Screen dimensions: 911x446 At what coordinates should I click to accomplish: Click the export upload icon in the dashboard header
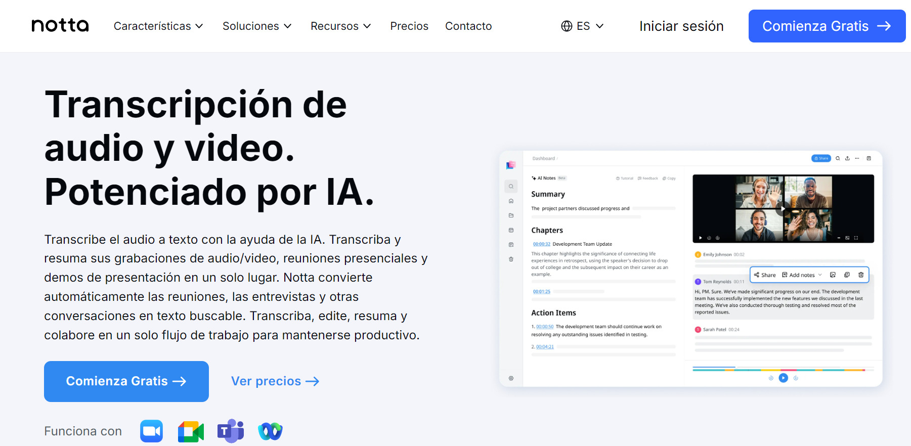coord(847,158)
